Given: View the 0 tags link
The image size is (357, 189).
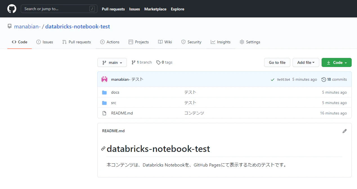Looking at the screenshot, I should click(164, 62).
